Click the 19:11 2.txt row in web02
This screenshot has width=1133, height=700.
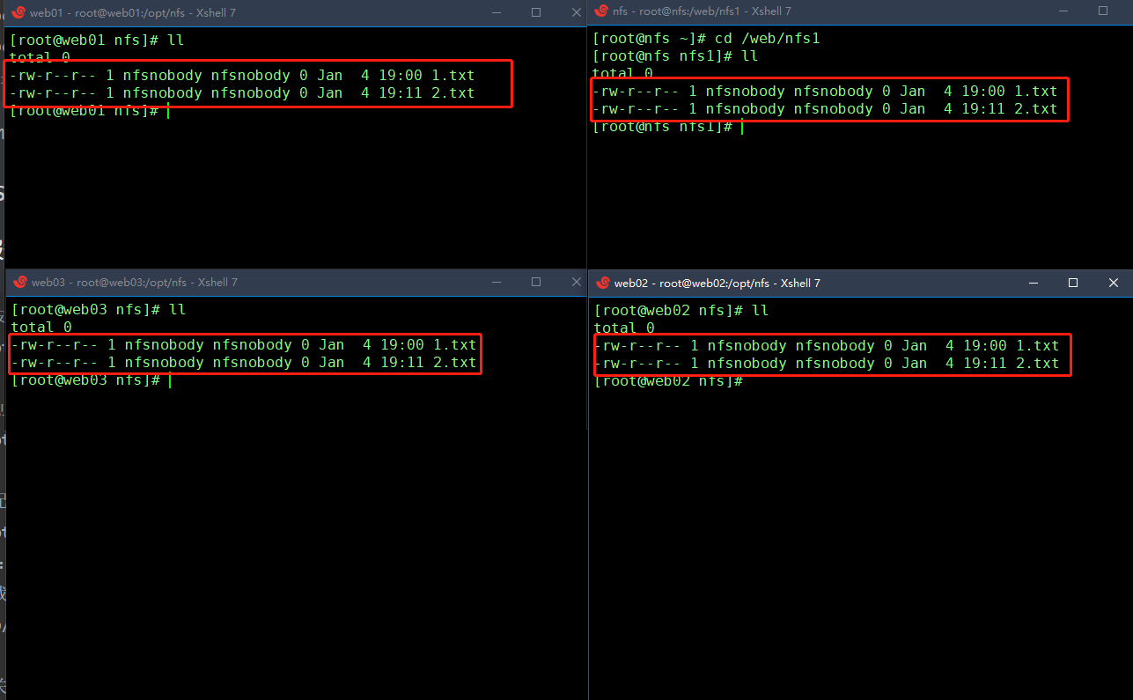pos(827,363)
